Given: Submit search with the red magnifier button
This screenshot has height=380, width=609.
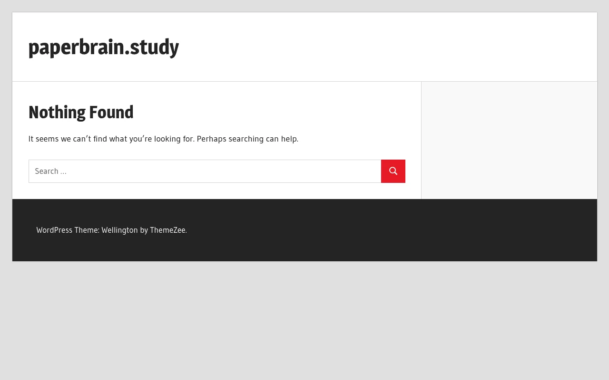Looking at the screenshot, I should coord(393,171).
